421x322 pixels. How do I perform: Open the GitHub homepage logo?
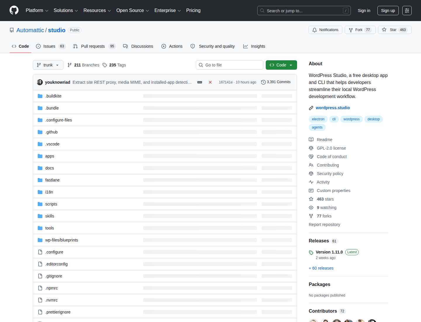14,10
